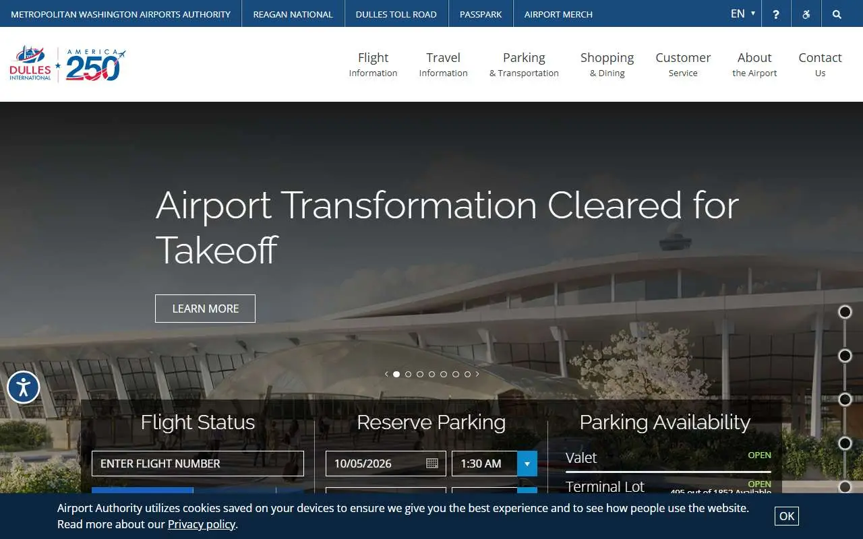The height and width of the screenshot is (539, 863).
Task: Jump to the second section dot on right rail
Action: pos(845,356)
